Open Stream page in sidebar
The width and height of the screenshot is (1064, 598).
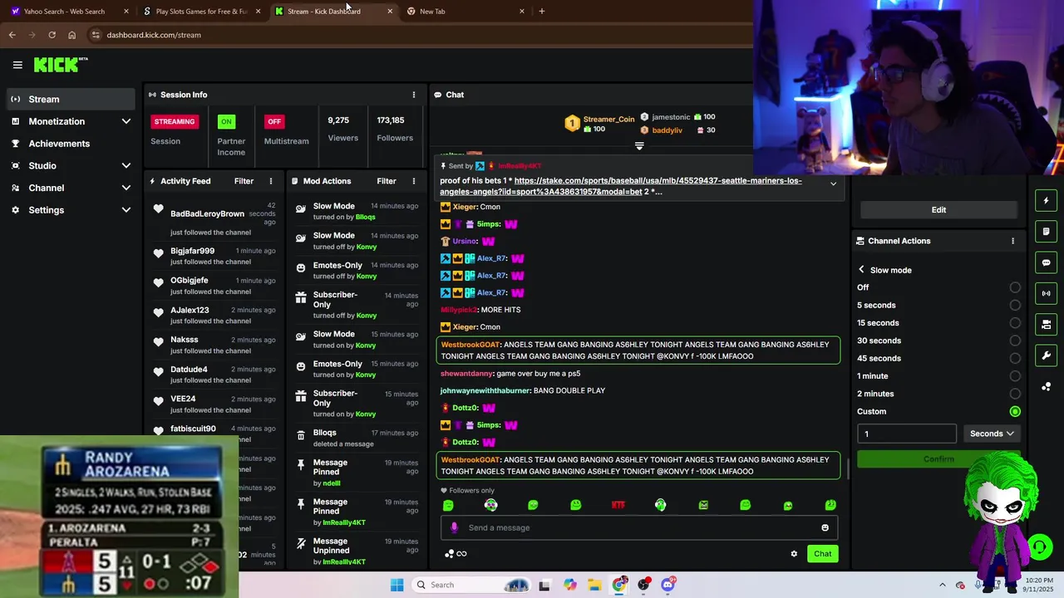(71, 99)
